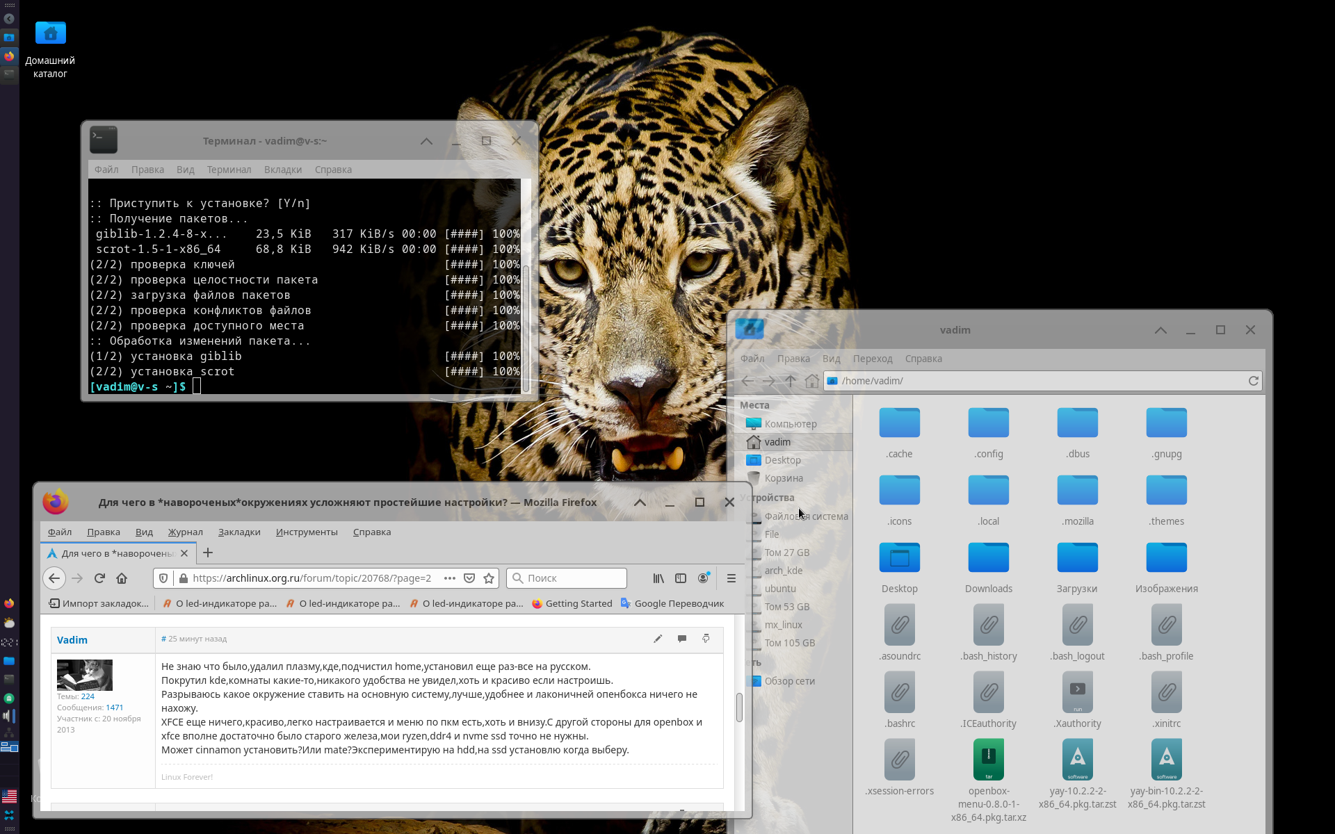Image resolution: width=1335 pixels, height=834 pixels.
Task: Roll up the Terminal window
Action: [x=426, y=141]
